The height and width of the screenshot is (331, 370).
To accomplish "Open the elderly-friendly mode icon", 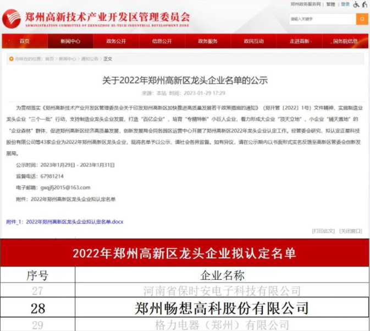I will [x=365, y=4].
